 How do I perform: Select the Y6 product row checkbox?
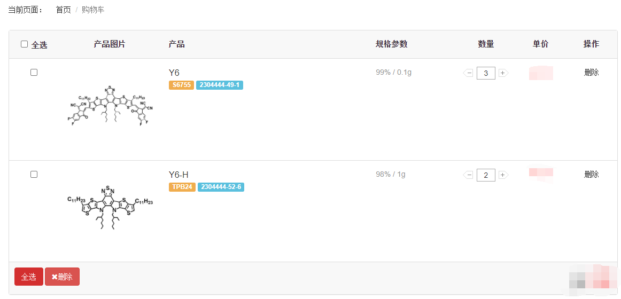(34, 73)
